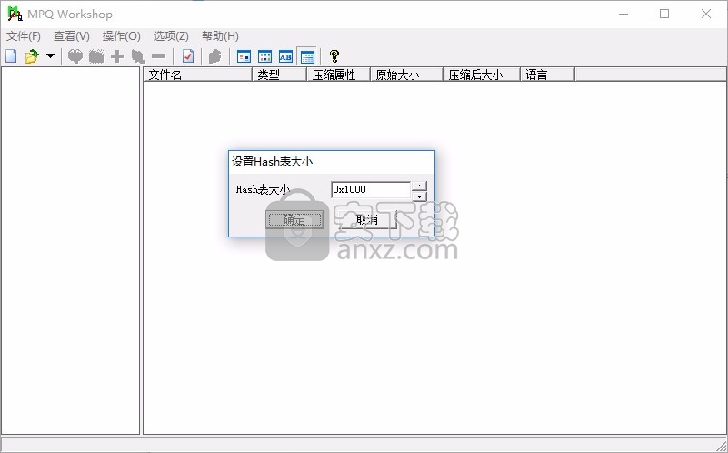Image resolution: width=728 pixels, height=453 pixels.
Task: Click the grayed puzzle-piece toolbar icon
Action: pyautogui.click(x=215, y=56)
